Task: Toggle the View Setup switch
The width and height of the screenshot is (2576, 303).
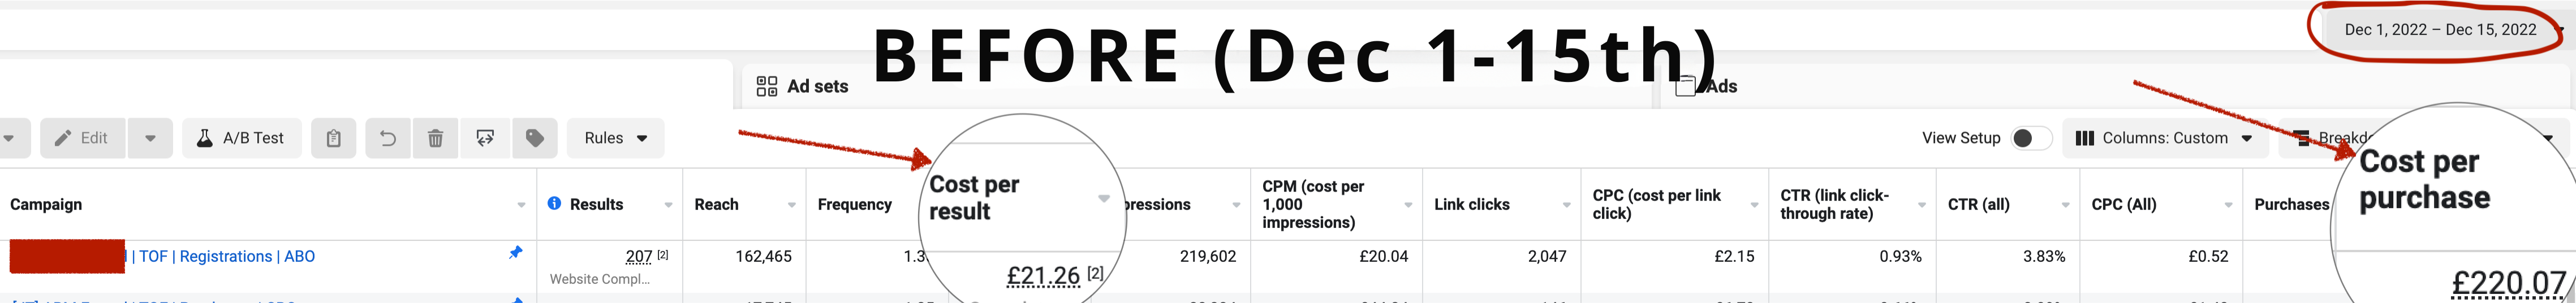Action: coord(2029,138)
